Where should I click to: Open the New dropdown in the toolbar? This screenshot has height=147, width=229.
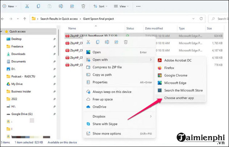10,6
